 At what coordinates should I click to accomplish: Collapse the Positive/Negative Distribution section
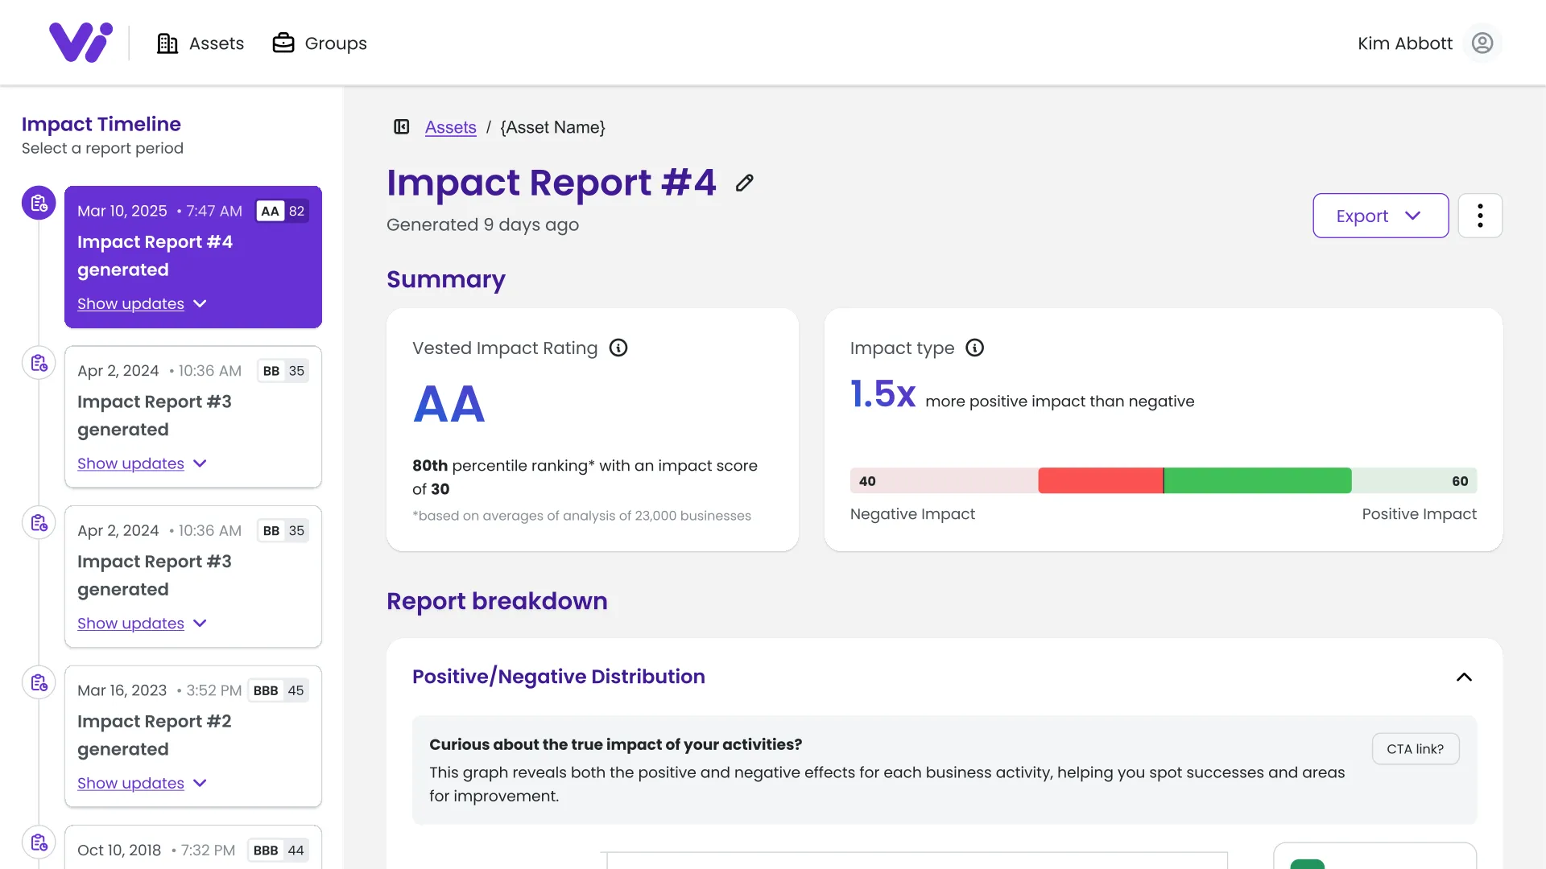pos(1464,677)
